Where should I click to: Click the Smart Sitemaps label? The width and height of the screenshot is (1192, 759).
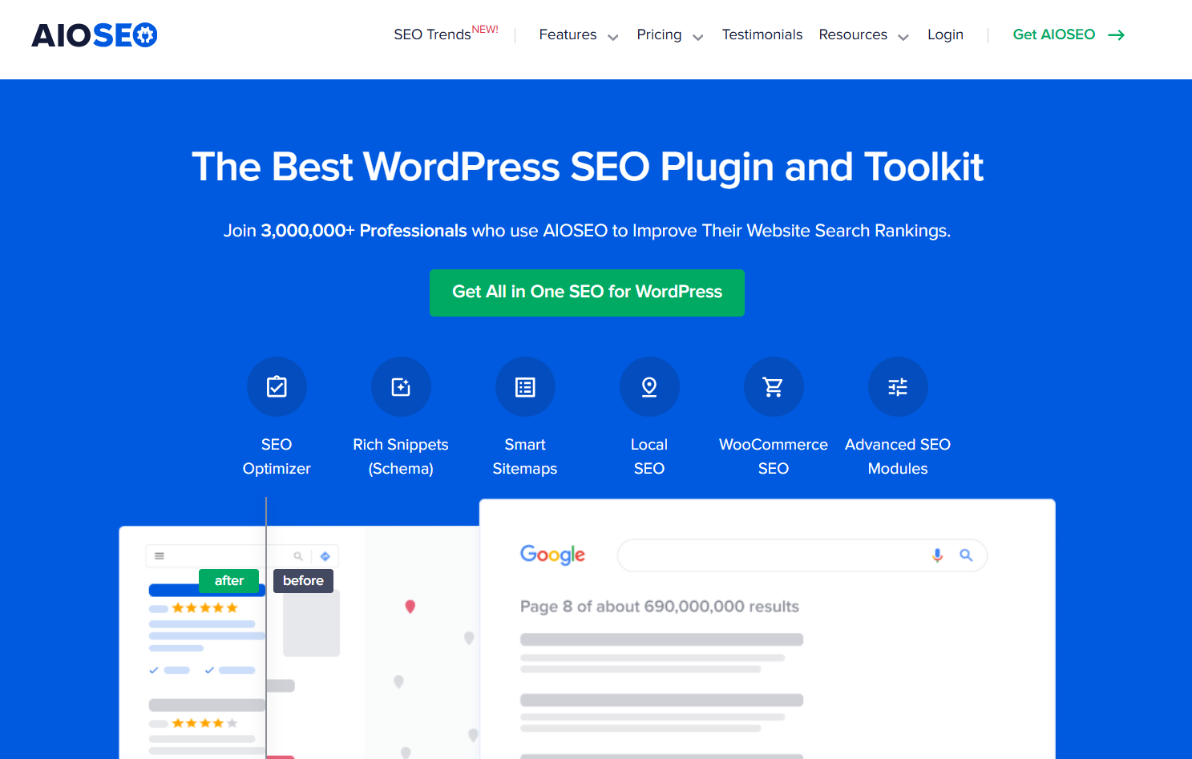click(525, 457)
